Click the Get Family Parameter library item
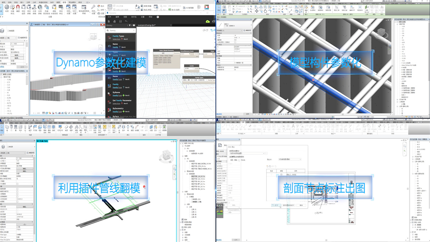This screenshot has width=430, height=242. point(122,100)
